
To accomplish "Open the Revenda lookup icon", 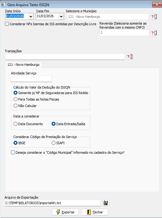I will (x=154, y=33).
